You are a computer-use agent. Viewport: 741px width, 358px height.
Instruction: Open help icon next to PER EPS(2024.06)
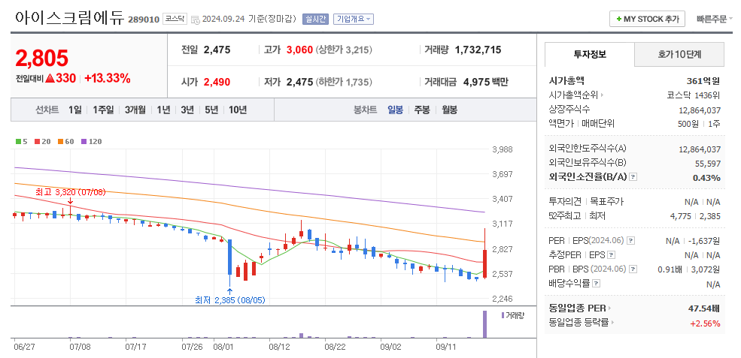click(630, 241)
